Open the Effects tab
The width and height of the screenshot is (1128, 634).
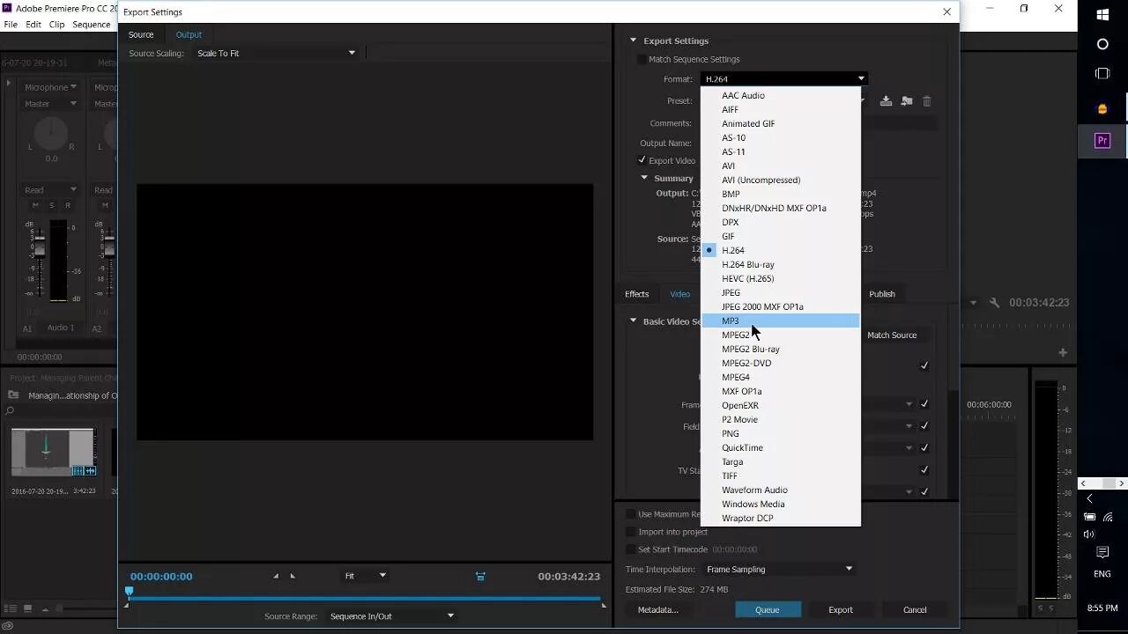636,294
